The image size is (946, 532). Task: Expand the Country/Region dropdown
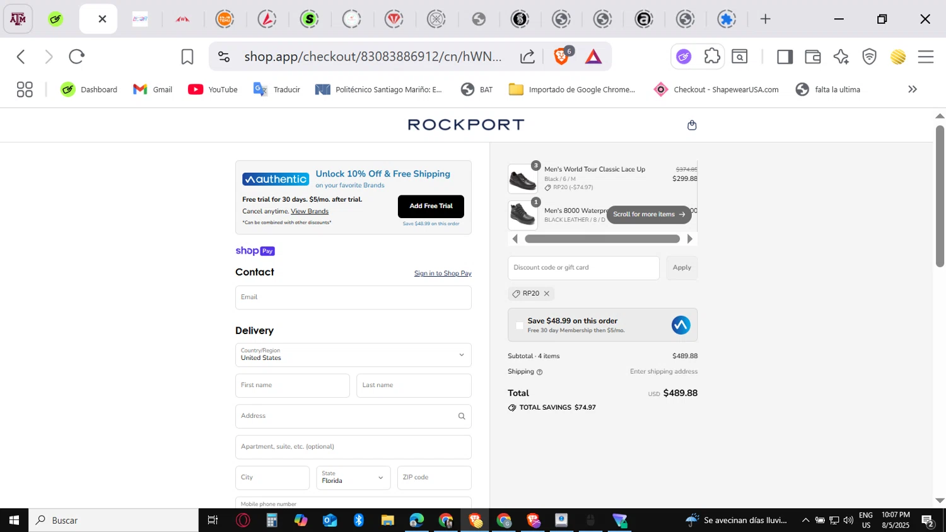click(x=353, y=355)
